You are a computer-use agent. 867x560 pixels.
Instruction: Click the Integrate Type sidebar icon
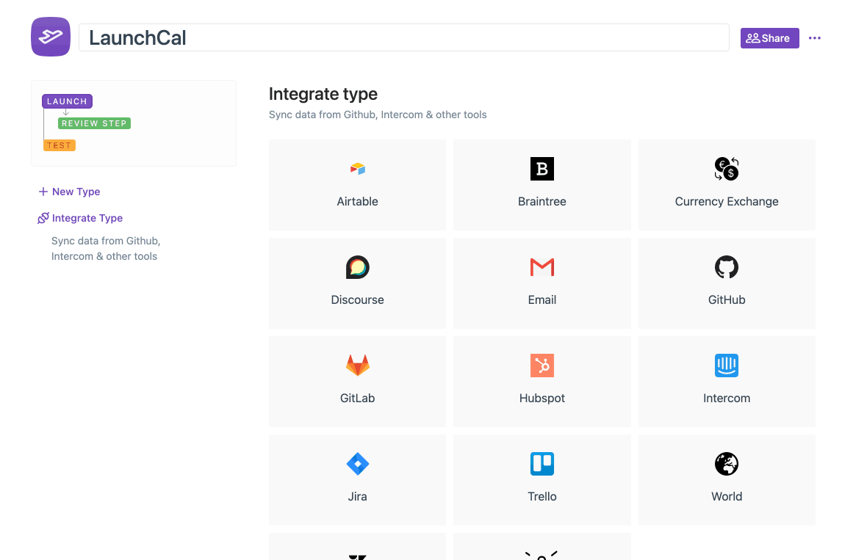42,217
